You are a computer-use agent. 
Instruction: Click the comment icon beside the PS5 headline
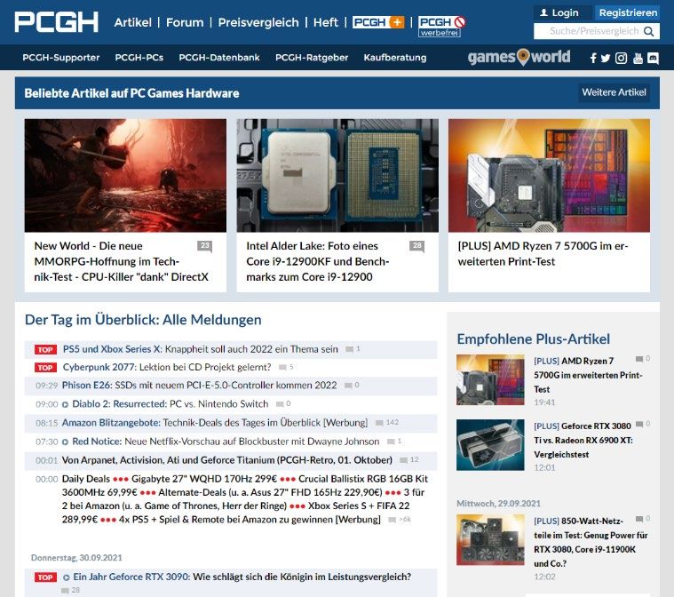[x=350, y=349]
